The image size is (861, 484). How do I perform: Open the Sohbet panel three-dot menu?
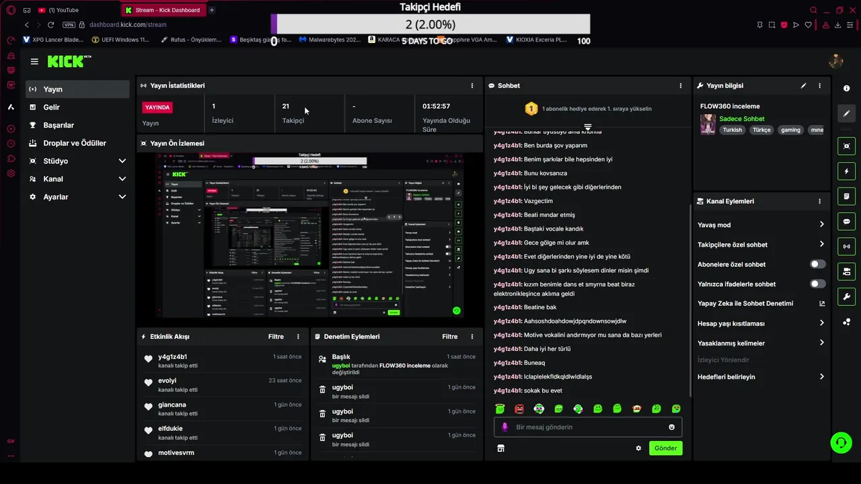(x=680, y=86)
